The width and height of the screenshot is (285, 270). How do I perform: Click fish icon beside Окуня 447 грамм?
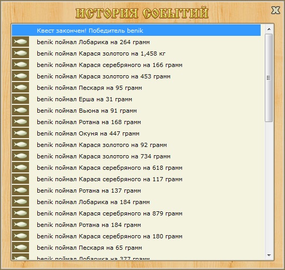point(20,133)
